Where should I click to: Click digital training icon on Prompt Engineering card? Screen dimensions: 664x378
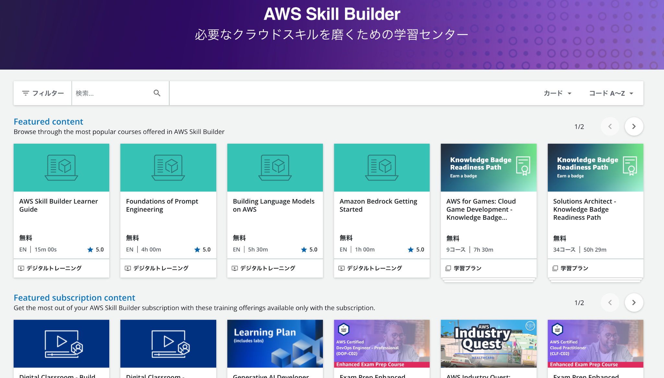coord(128,268)
